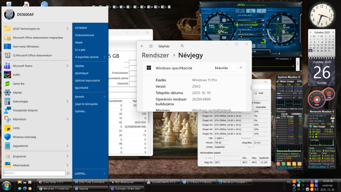Click SAVE in Afterburner profile bar
The image size is (341, 192).
click(x=297, y=54)
